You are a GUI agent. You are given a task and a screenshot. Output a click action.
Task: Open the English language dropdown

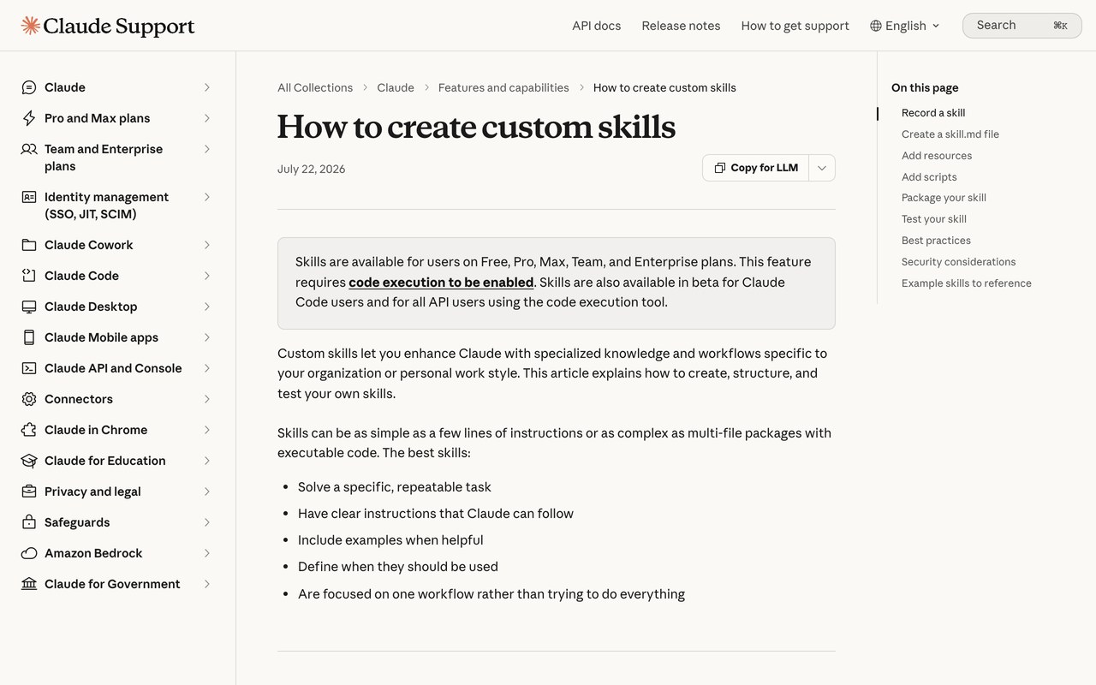(905, 26)
